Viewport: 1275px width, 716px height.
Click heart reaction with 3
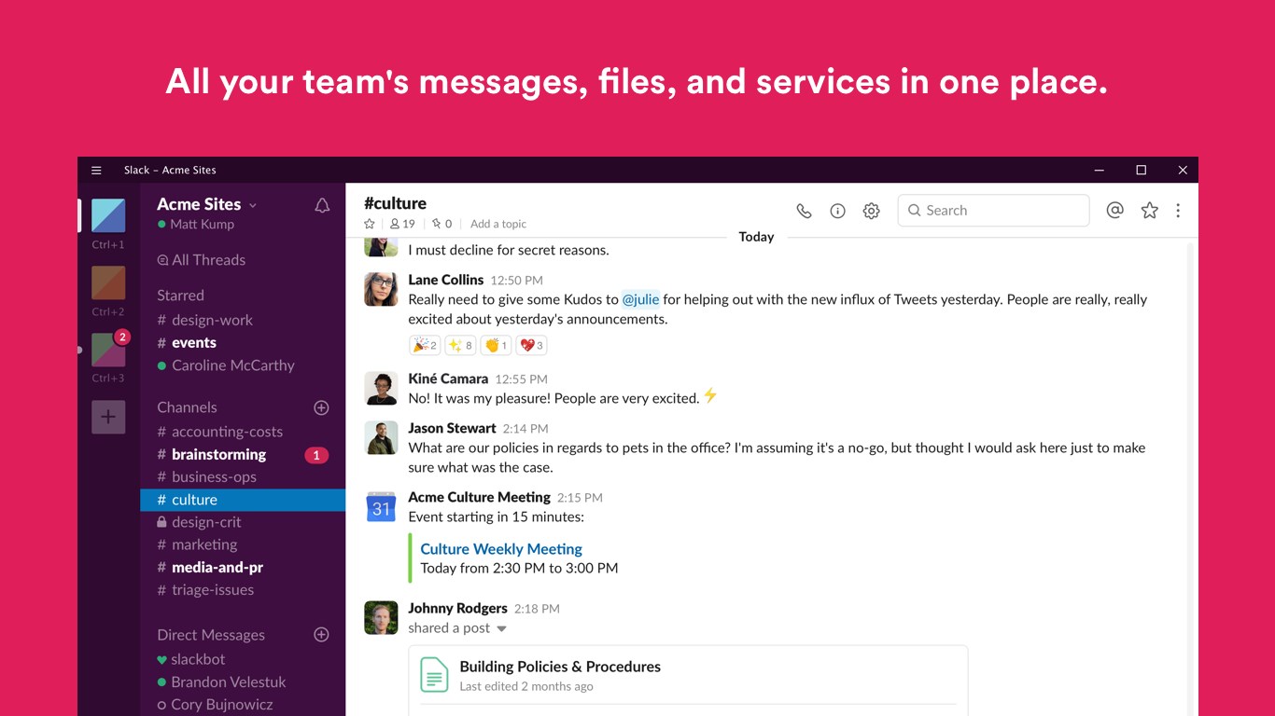click(531, 345)
